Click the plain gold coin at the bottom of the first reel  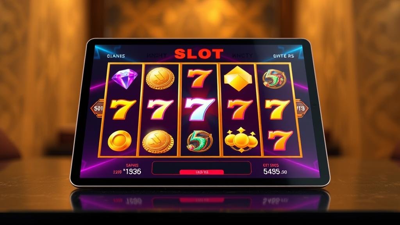[120, 141]
